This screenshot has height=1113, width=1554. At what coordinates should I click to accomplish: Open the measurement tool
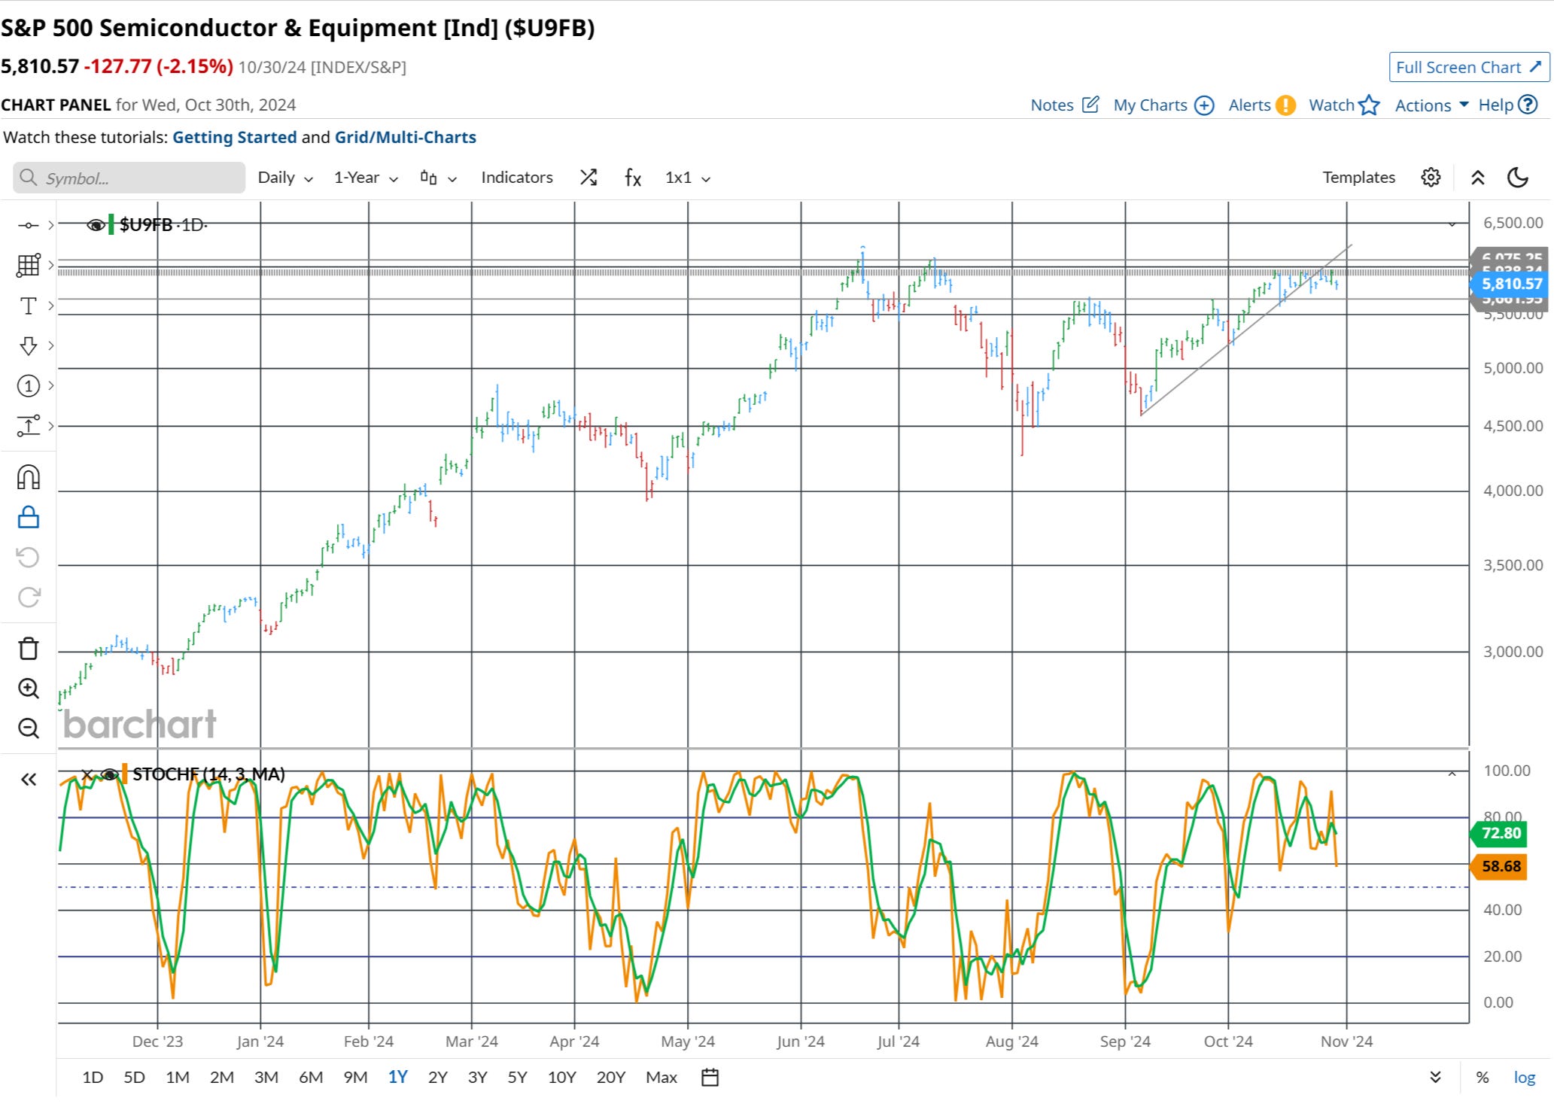[x=29, y=426]
